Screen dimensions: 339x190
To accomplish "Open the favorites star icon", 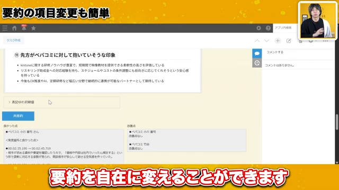I will point(33,28).
